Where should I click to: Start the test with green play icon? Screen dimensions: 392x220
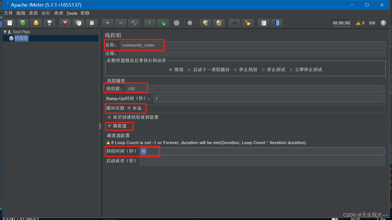point(150,23)
